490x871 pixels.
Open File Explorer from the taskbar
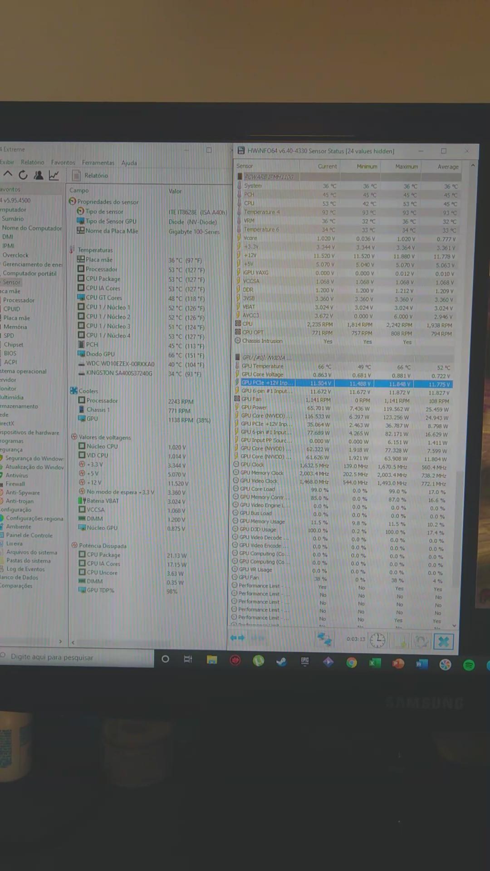point(212,660)
